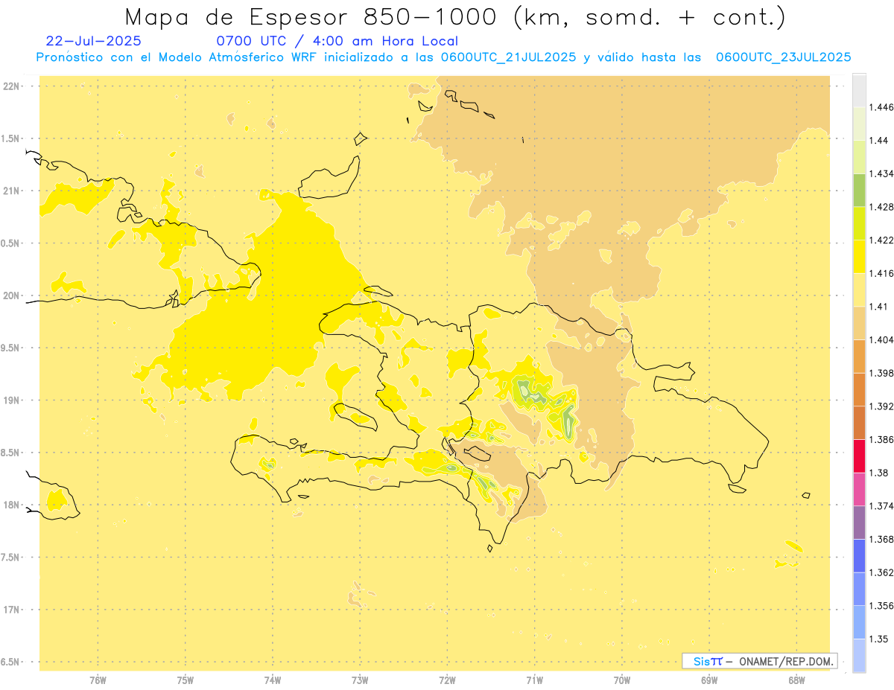Screen dimensions: 894x690
Task: Click the longitude label '73W'
Action: coord(360,680)
